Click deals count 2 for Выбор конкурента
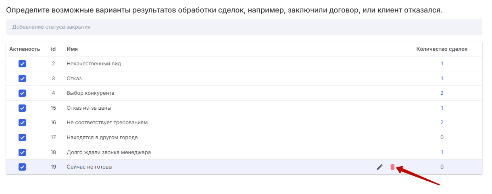The image size is (492, 194). click(442, 93)
